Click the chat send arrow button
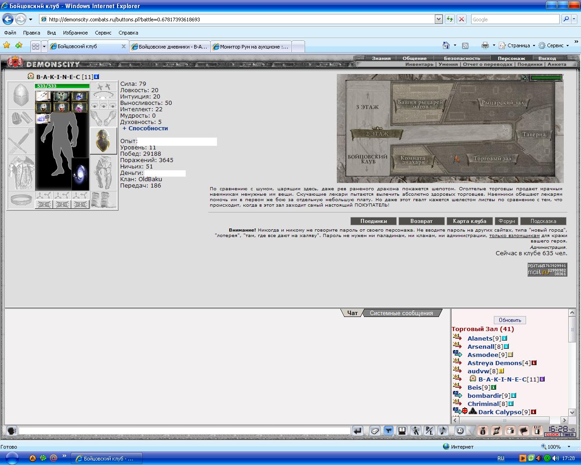Viewport: 581px width, 465px height. click(358, 430)
